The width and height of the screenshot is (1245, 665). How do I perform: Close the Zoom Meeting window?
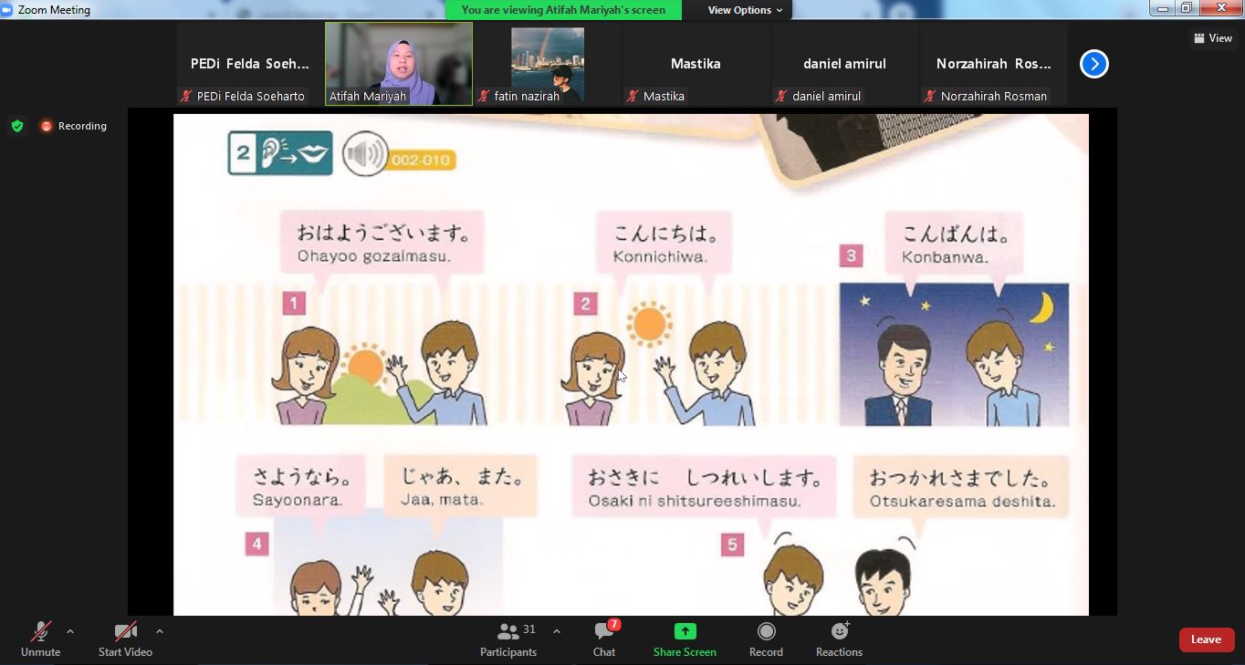1220,8
